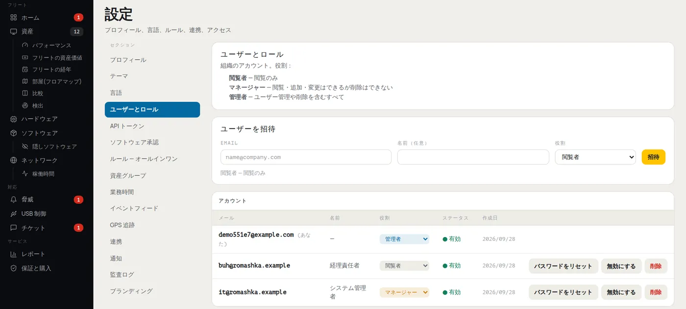Image resolution: width=686 pixels, height=309 pixels.
Task: Open ブランディング section
Action: tap(152, 291)
